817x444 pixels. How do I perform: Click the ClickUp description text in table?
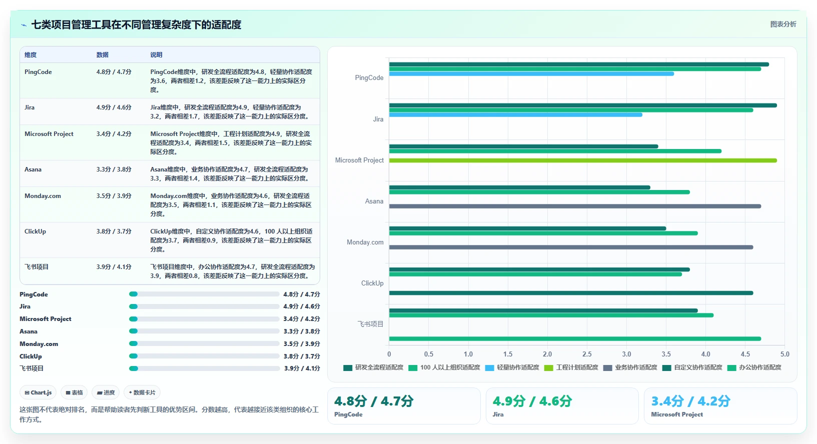[232, 240]
